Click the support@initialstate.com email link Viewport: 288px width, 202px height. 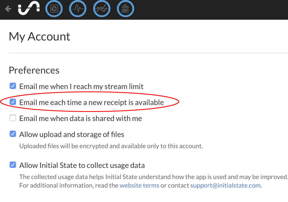(225, 185)
